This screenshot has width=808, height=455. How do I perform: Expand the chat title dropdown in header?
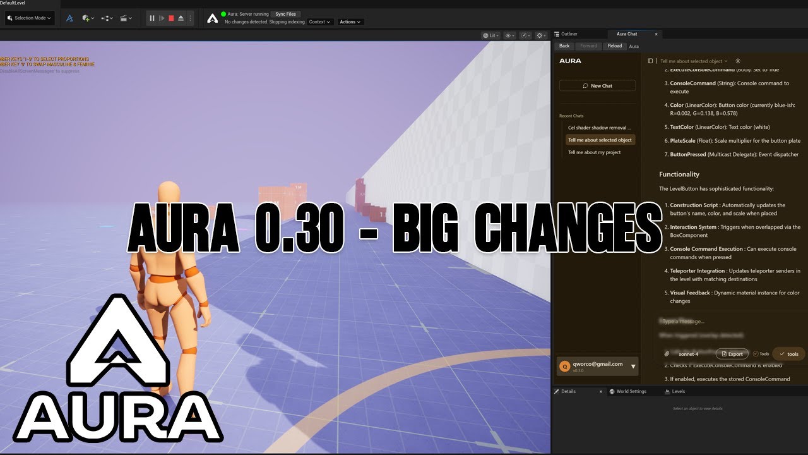pos(694,61)
